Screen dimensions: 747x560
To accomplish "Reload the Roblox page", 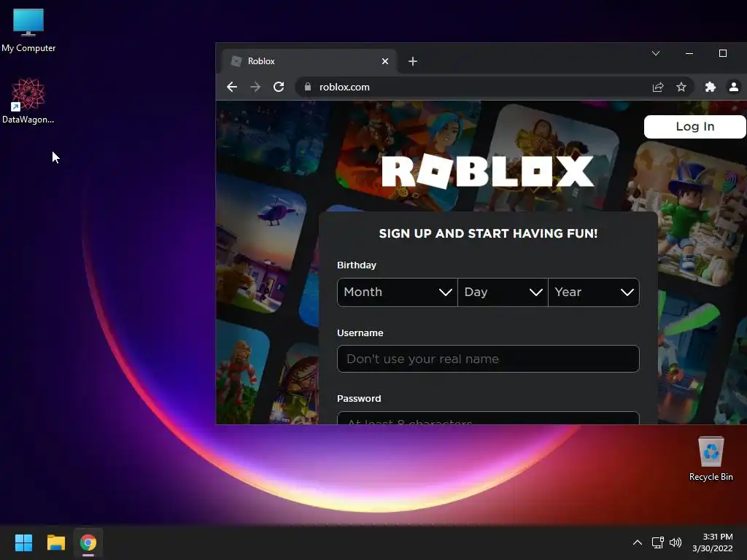I will click(x=279, y=87).
